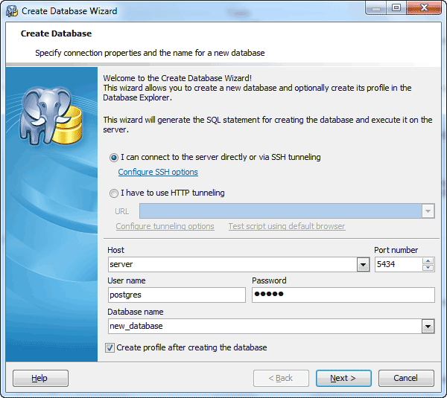
Task: Click Test script using default browser link
Action: (x=286, y=226)
